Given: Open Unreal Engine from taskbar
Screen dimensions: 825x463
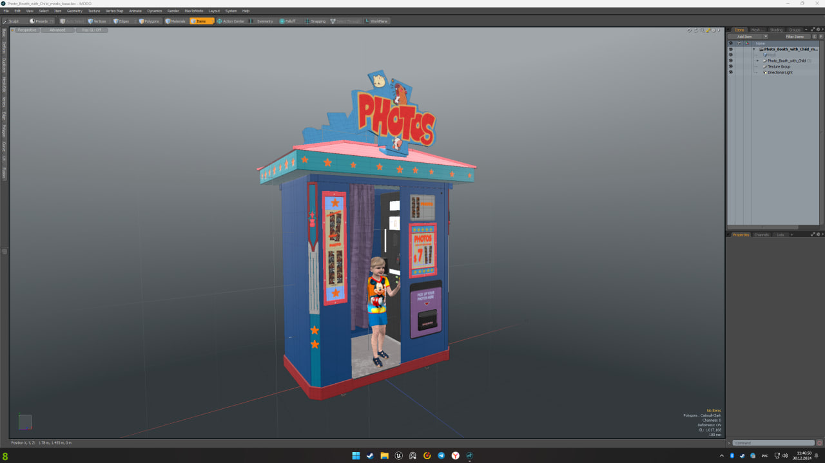Looking at the screenshot, I should 399,456.
